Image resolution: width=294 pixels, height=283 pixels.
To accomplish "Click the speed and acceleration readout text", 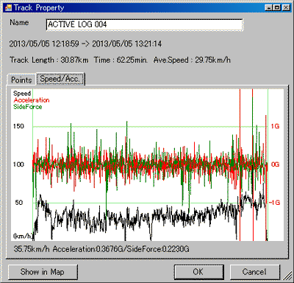I will pyautogui.click(x=101, y=249).
